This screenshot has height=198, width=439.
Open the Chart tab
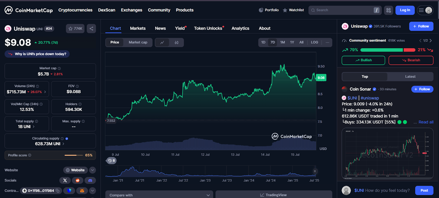[x=115, y=28]
